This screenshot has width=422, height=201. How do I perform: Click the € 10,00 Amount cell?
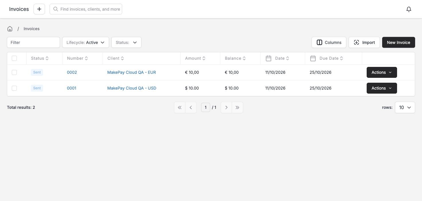point(192,72)
